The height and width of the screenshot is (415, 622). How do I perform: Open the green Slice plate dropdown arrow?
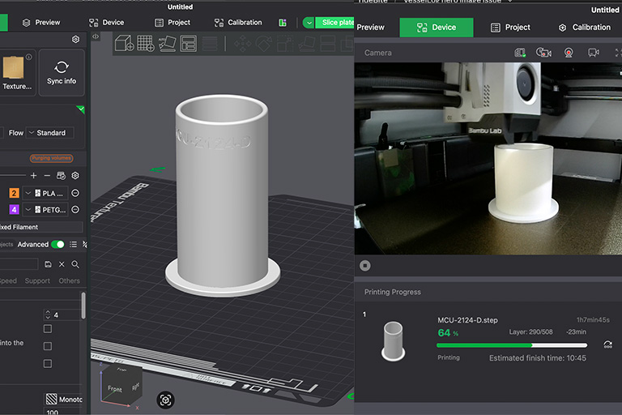[309, 23]
